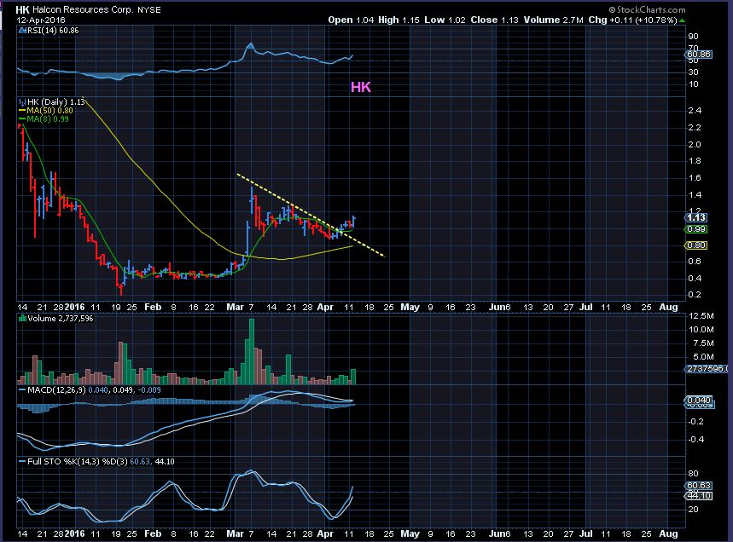This screenshot has height=542, width=733.
Task: Click the 2737596 volume tag on the volume axis
Action: (x=707, y=369)
